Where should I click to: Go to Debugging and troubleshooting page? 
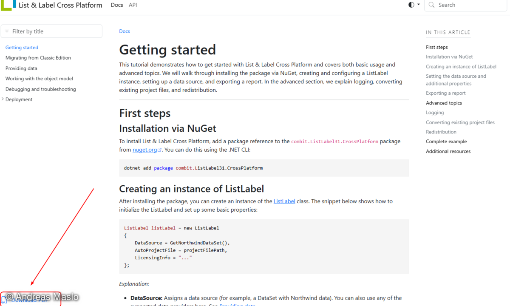41,89
